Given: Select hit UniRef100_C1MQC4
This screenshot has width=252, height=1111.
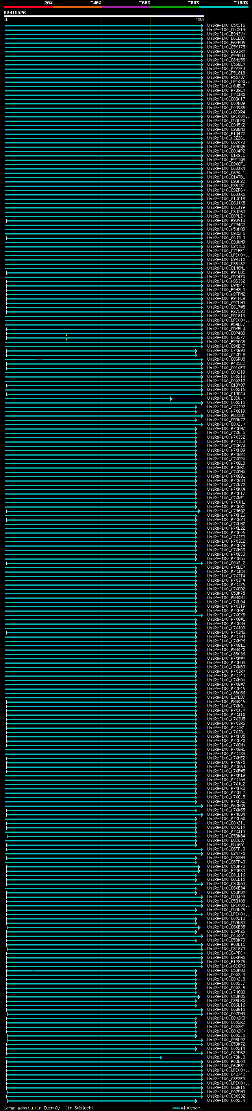Looking at the screenshot, I should tap(226, 394).
